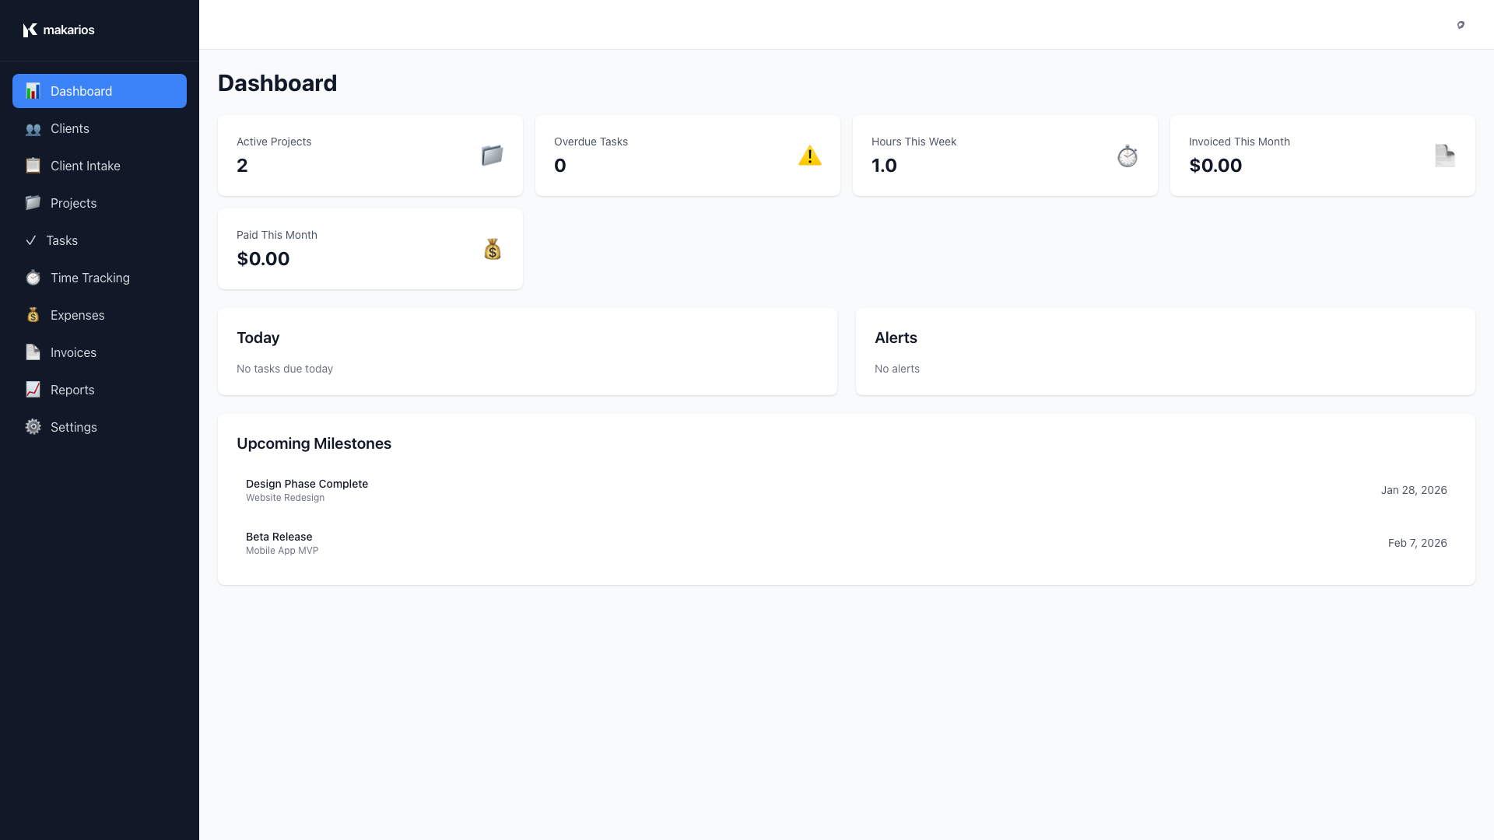Click the Reports chart icon

33,390
